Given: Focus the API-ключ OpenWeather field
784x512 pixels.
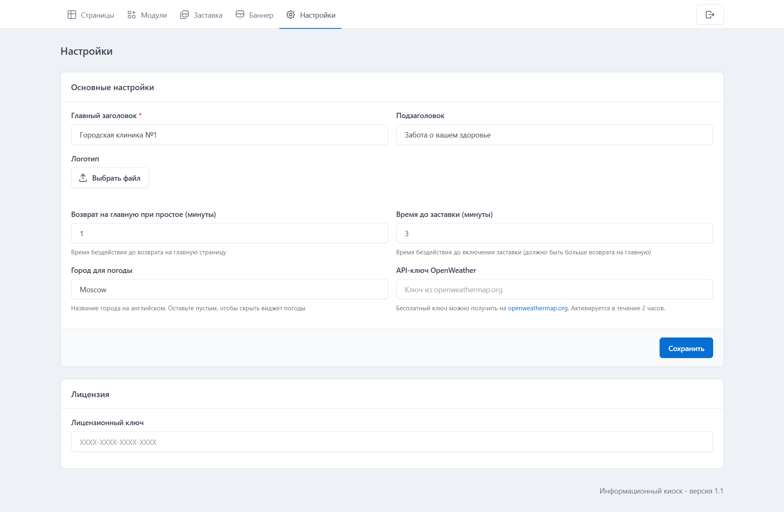Looking at the screenshot, I should tap(555, 289).
